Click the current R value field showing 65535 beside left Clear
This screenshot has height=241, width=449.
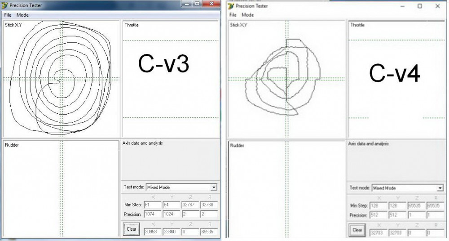click(209, 232)
